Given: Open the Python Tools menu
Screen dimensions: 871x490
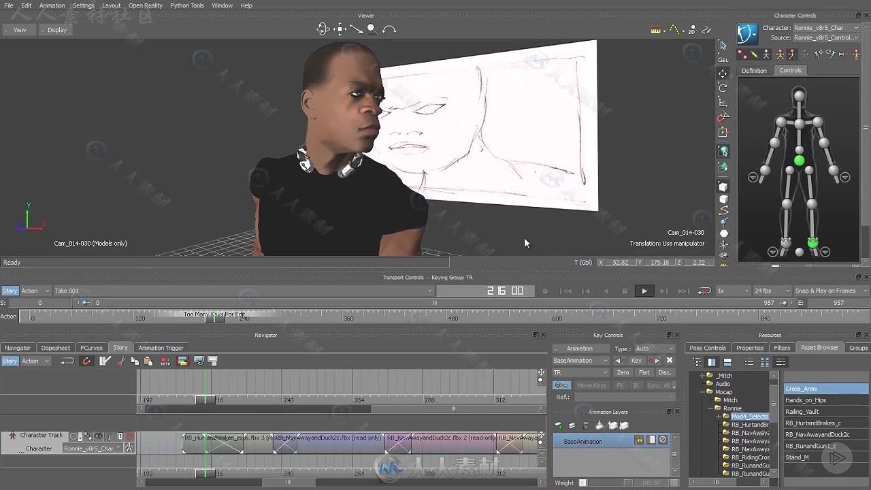Looking at the screenshot, I should click(x=186, y=5).
